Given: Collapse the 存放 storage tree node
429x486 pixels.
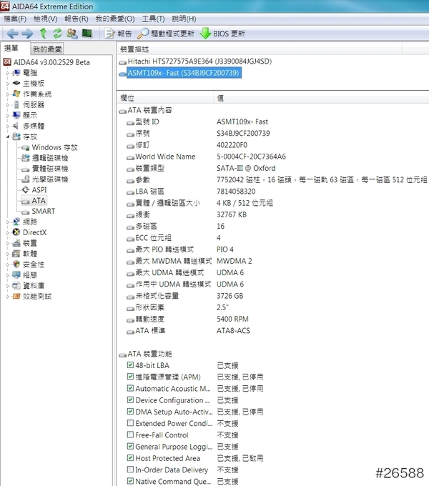Looking at the screenshot, I should pyautogui.click(x=8, y=137).
